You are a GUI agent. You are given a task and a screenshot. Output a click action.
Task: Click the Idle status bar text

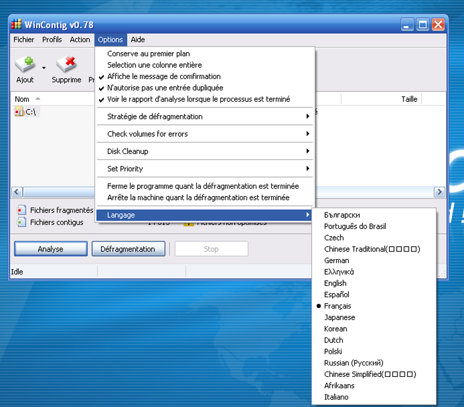17,271
